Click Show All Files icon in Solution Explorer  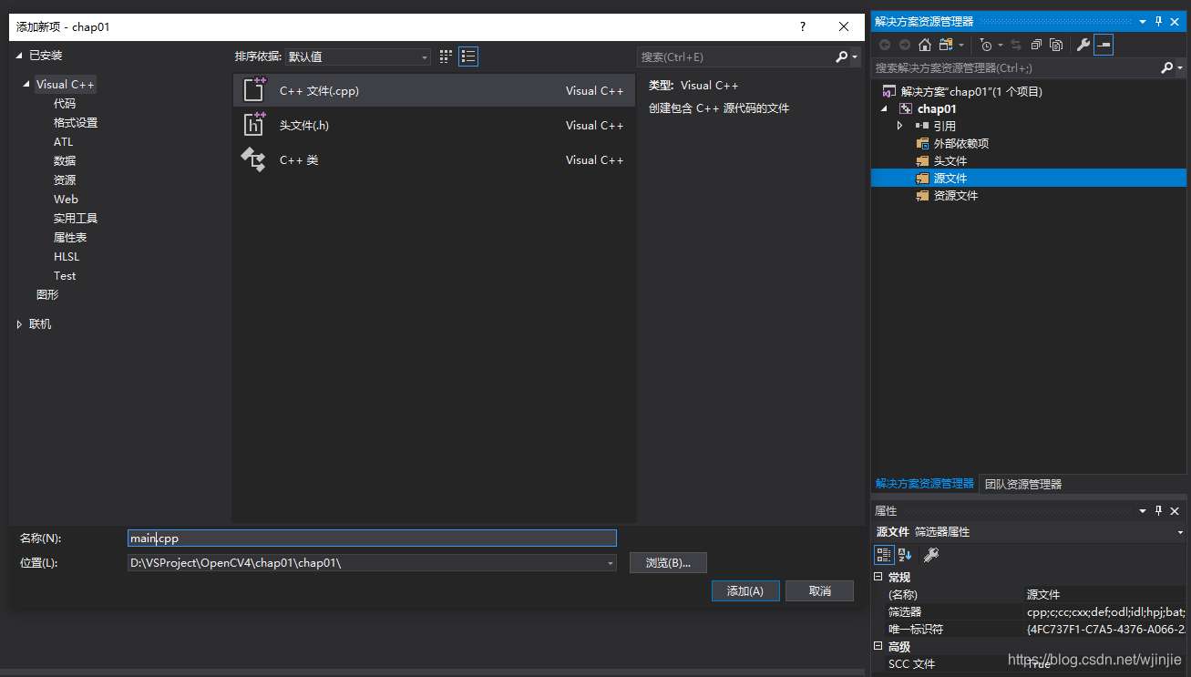pos(1056,45)
